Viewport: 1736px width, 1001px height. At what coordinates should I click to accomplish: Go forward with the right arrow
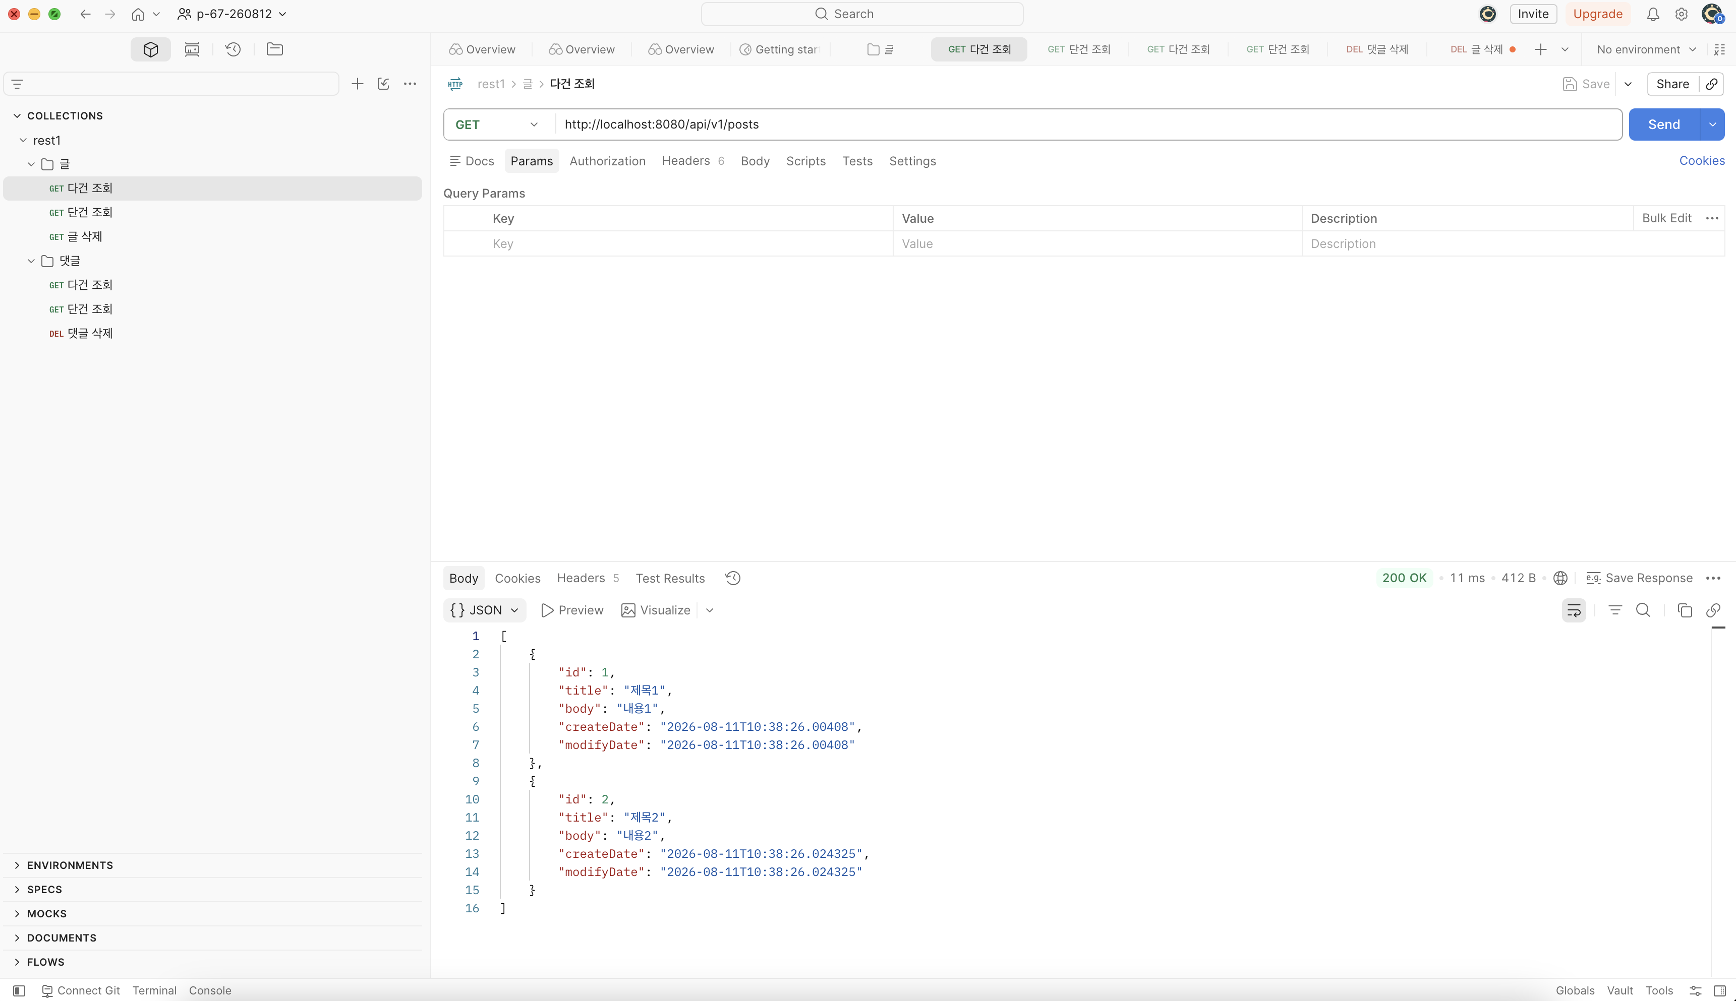pyautogui.click(x=110, y=14)
